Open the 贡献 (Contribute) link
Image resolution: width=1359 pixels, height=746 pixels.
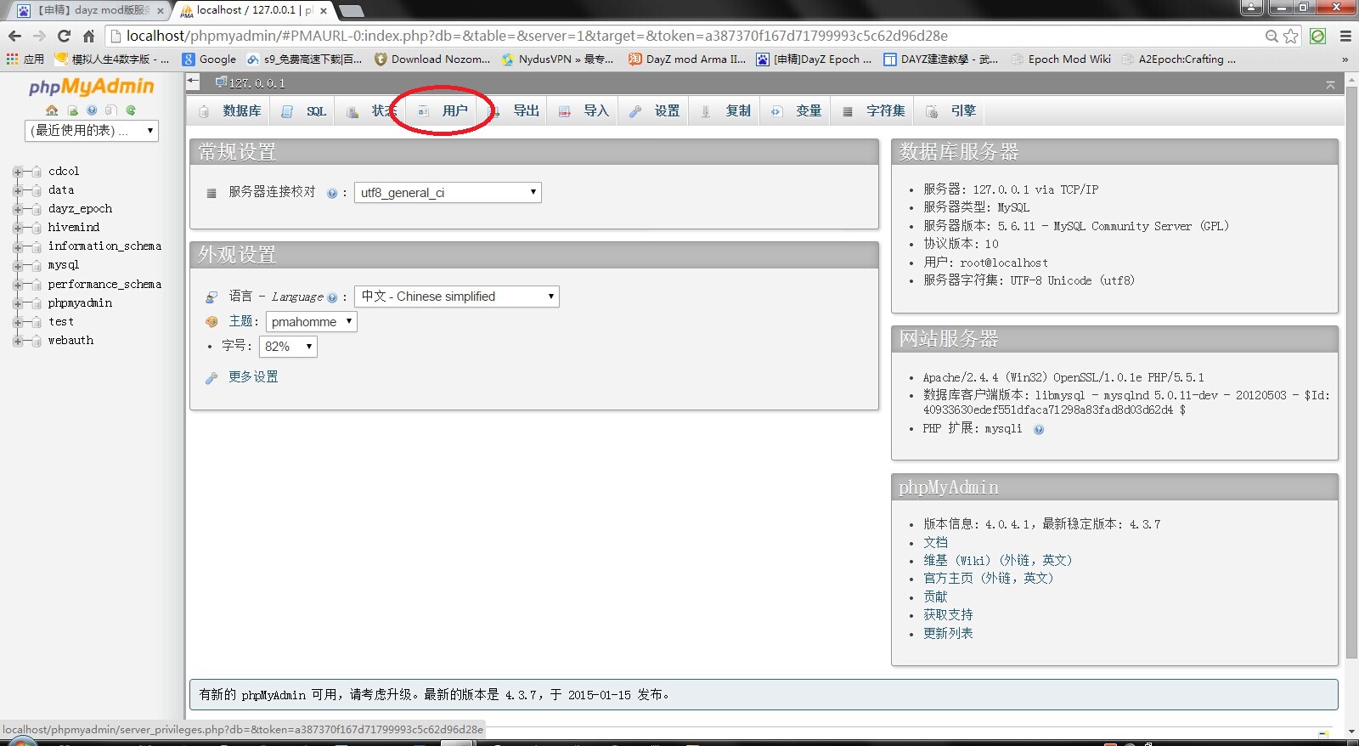click(x=935, y=597)
